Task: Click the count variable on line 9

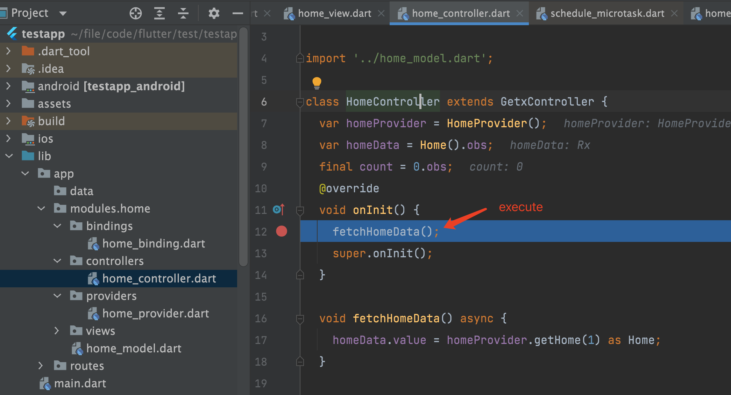Action: coord(376,167)
